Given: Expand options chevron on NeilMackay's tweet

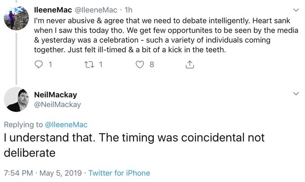Looking at the screenshot, I should [x=296, y=94].
